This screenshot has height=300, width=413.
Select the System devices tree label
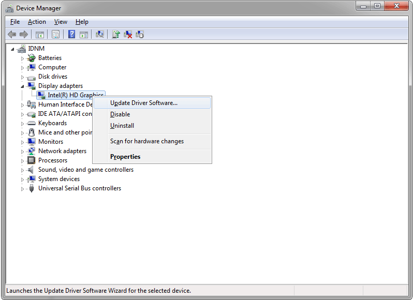coord(59,179)
